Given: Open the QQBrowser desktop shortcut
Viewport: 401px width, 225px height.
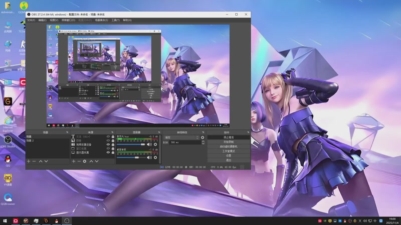Looking at the screenshot, I should coord(8,199).
